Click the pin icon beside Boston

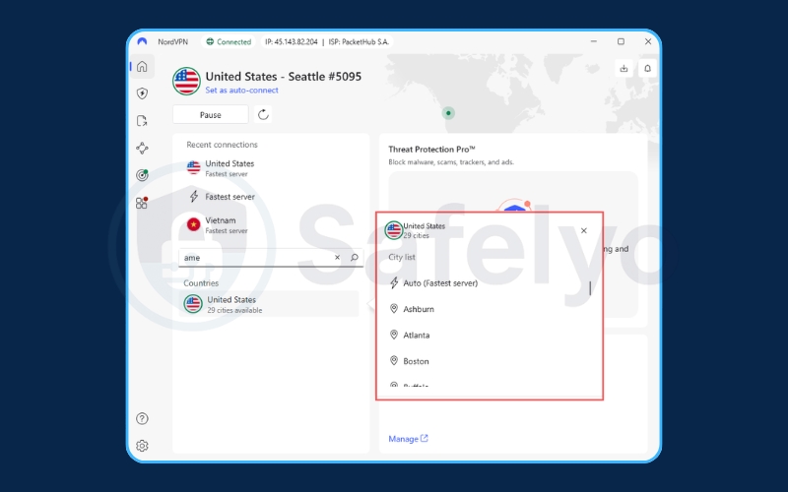click(x=394, y=360)
